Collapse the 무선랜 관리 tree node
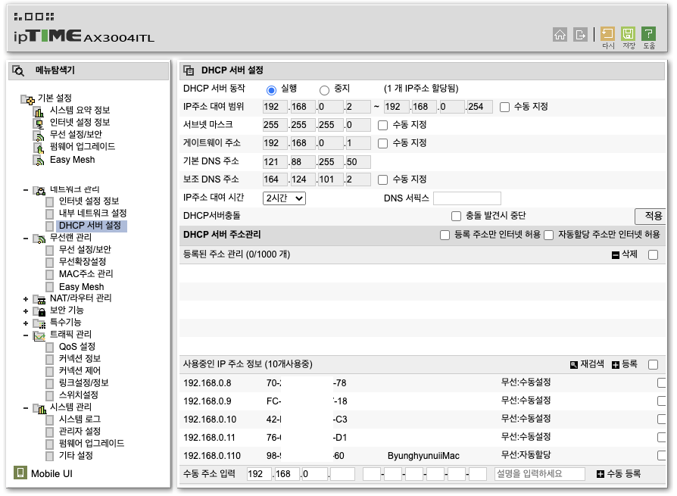The width and height of the screenshot is (677, 496). pos(26,239)
